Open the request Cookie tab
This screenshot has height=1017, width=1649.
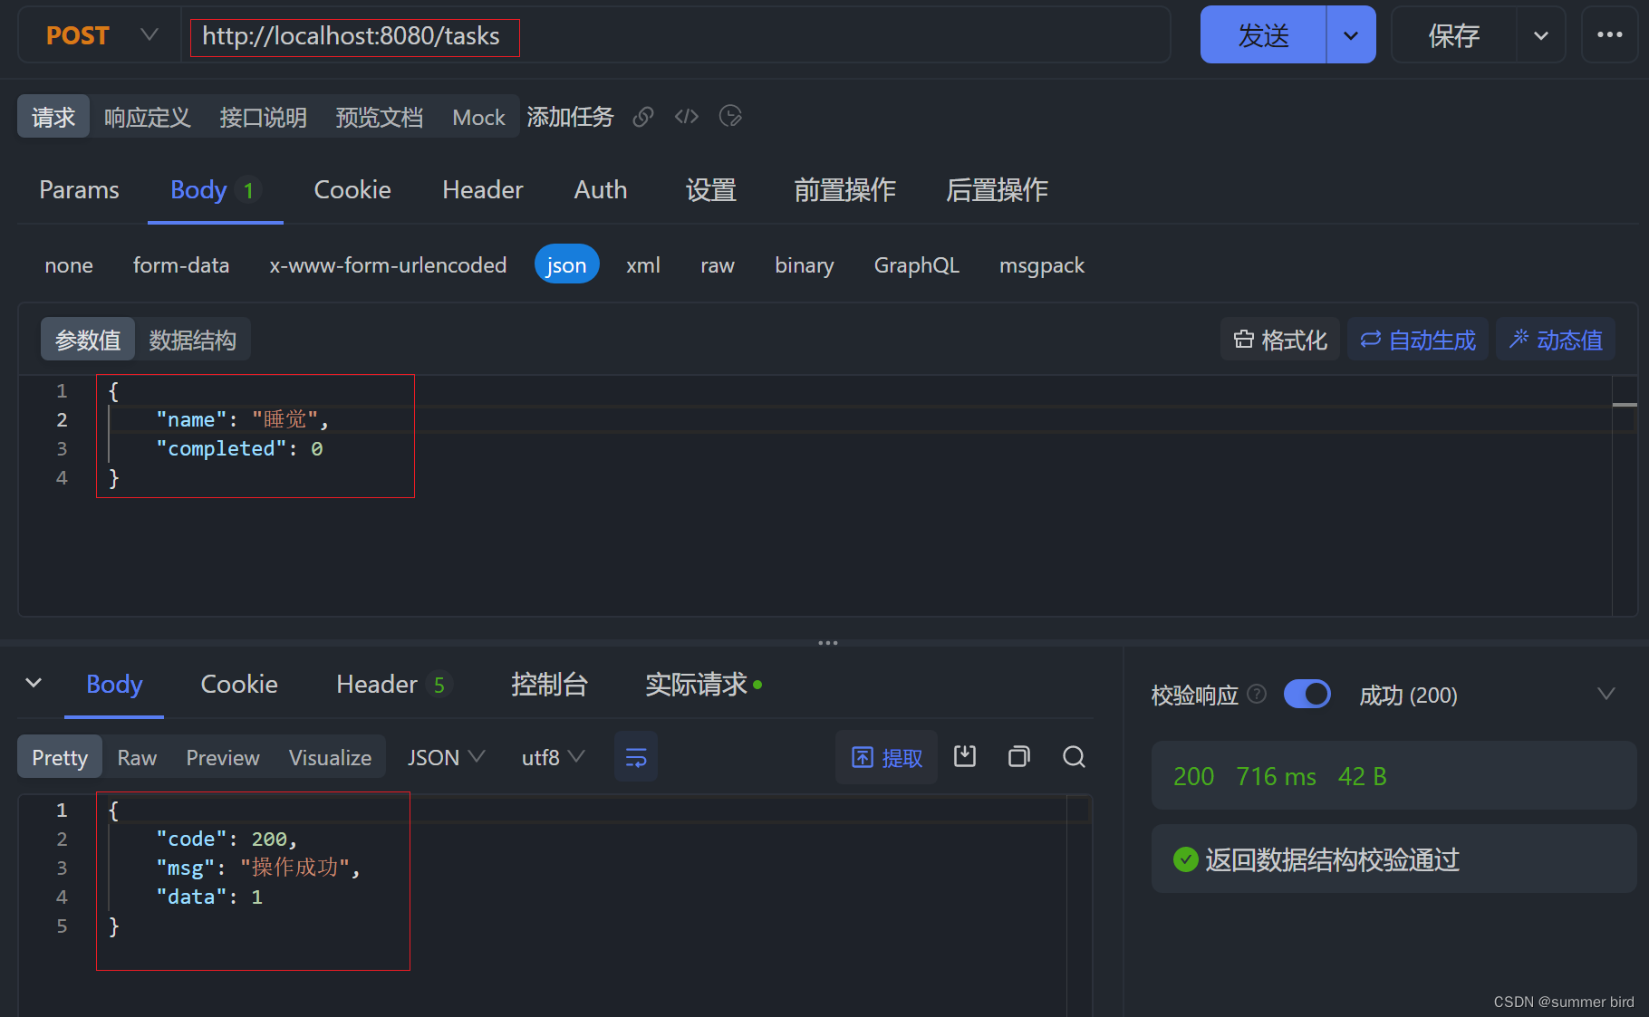(352, 190)
